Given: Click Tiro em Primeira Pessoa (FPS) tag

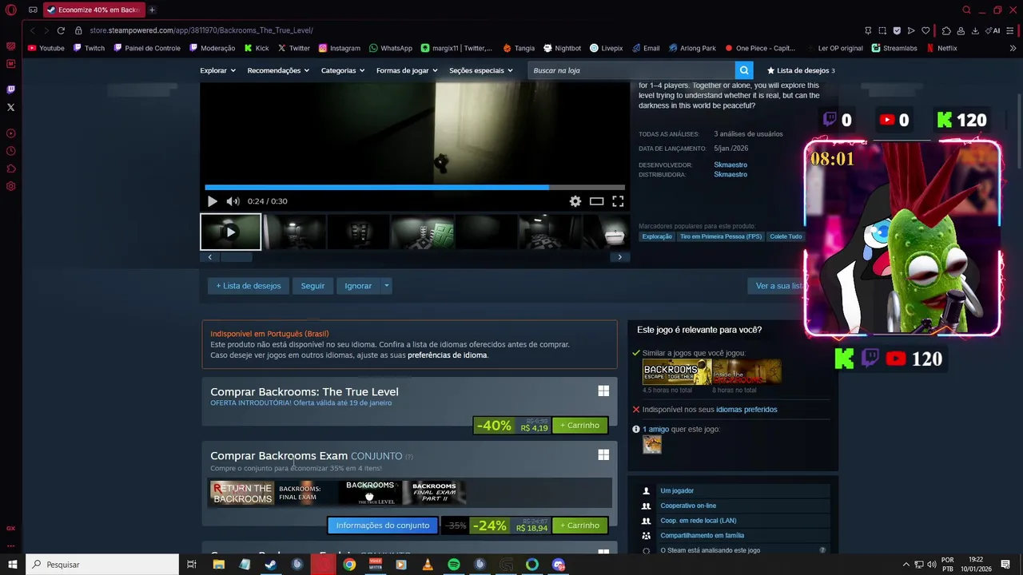Looking at the screenshot, I should click(x=721, y=236).
